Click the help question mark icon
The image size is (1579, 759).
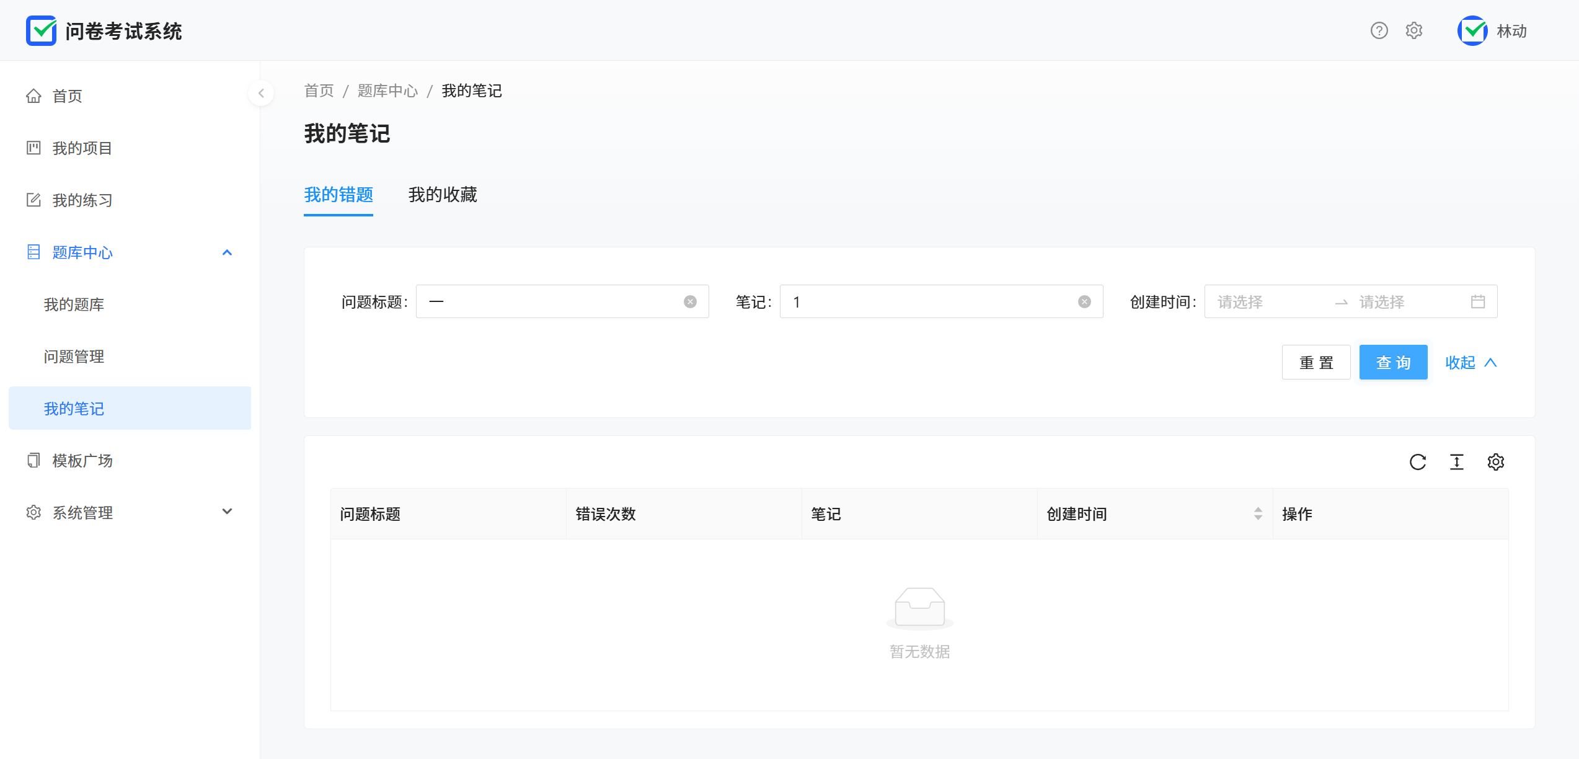pos(1379,30)
